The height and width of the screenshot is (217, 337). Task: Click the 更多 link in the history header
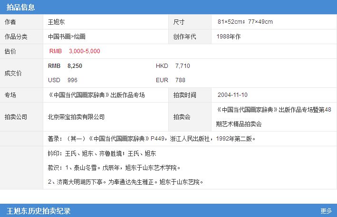click(x=326, y=211)
